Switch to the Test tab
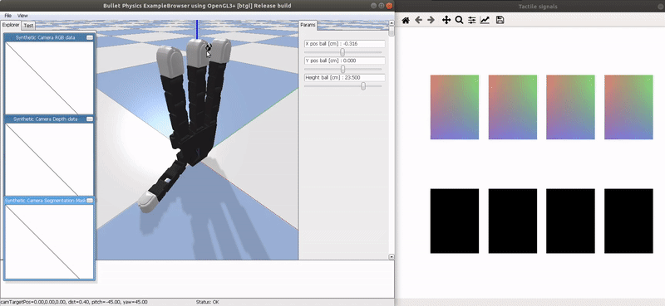Screen dimensions: 665x306 (28, 26)
